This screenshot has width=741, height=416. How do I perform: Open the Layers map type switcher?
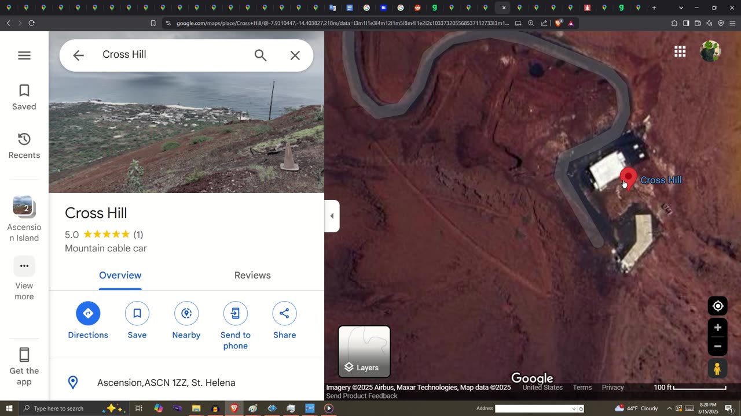click(364, 351)
